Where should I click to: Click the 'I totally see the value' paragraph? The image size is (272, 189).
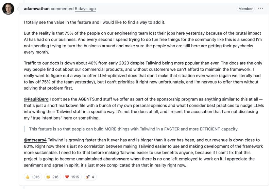point(95,22)
